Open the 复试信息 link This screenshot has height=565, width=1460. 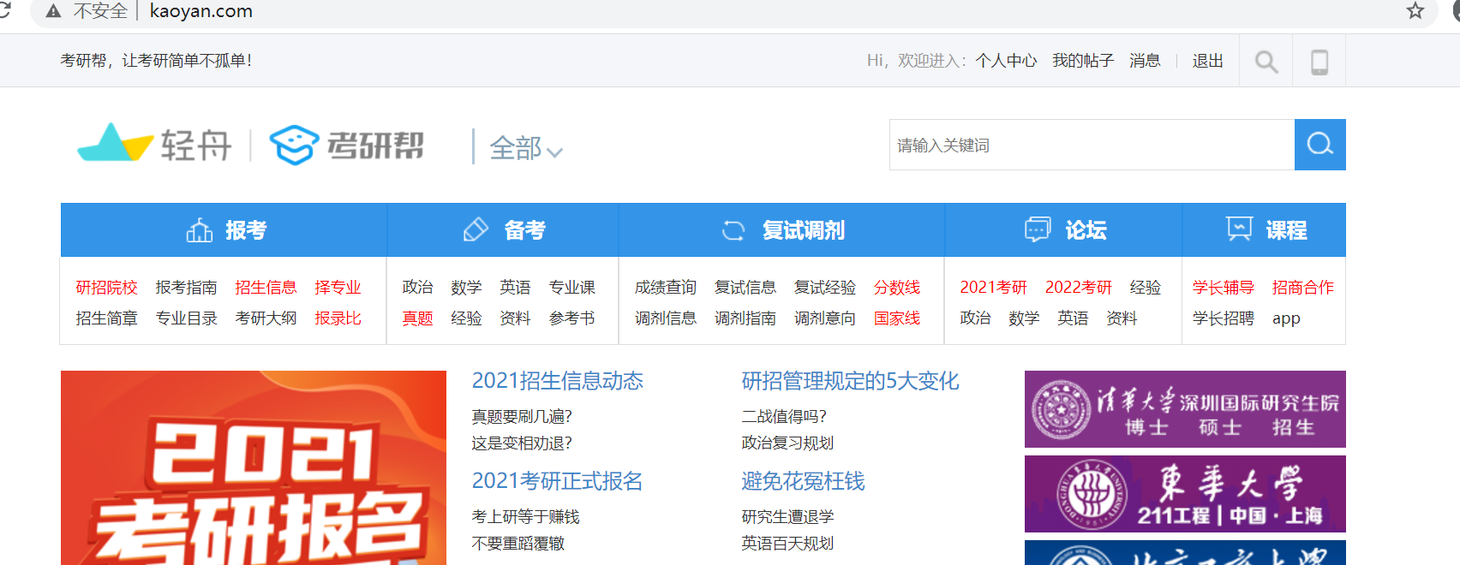(745, 288)
